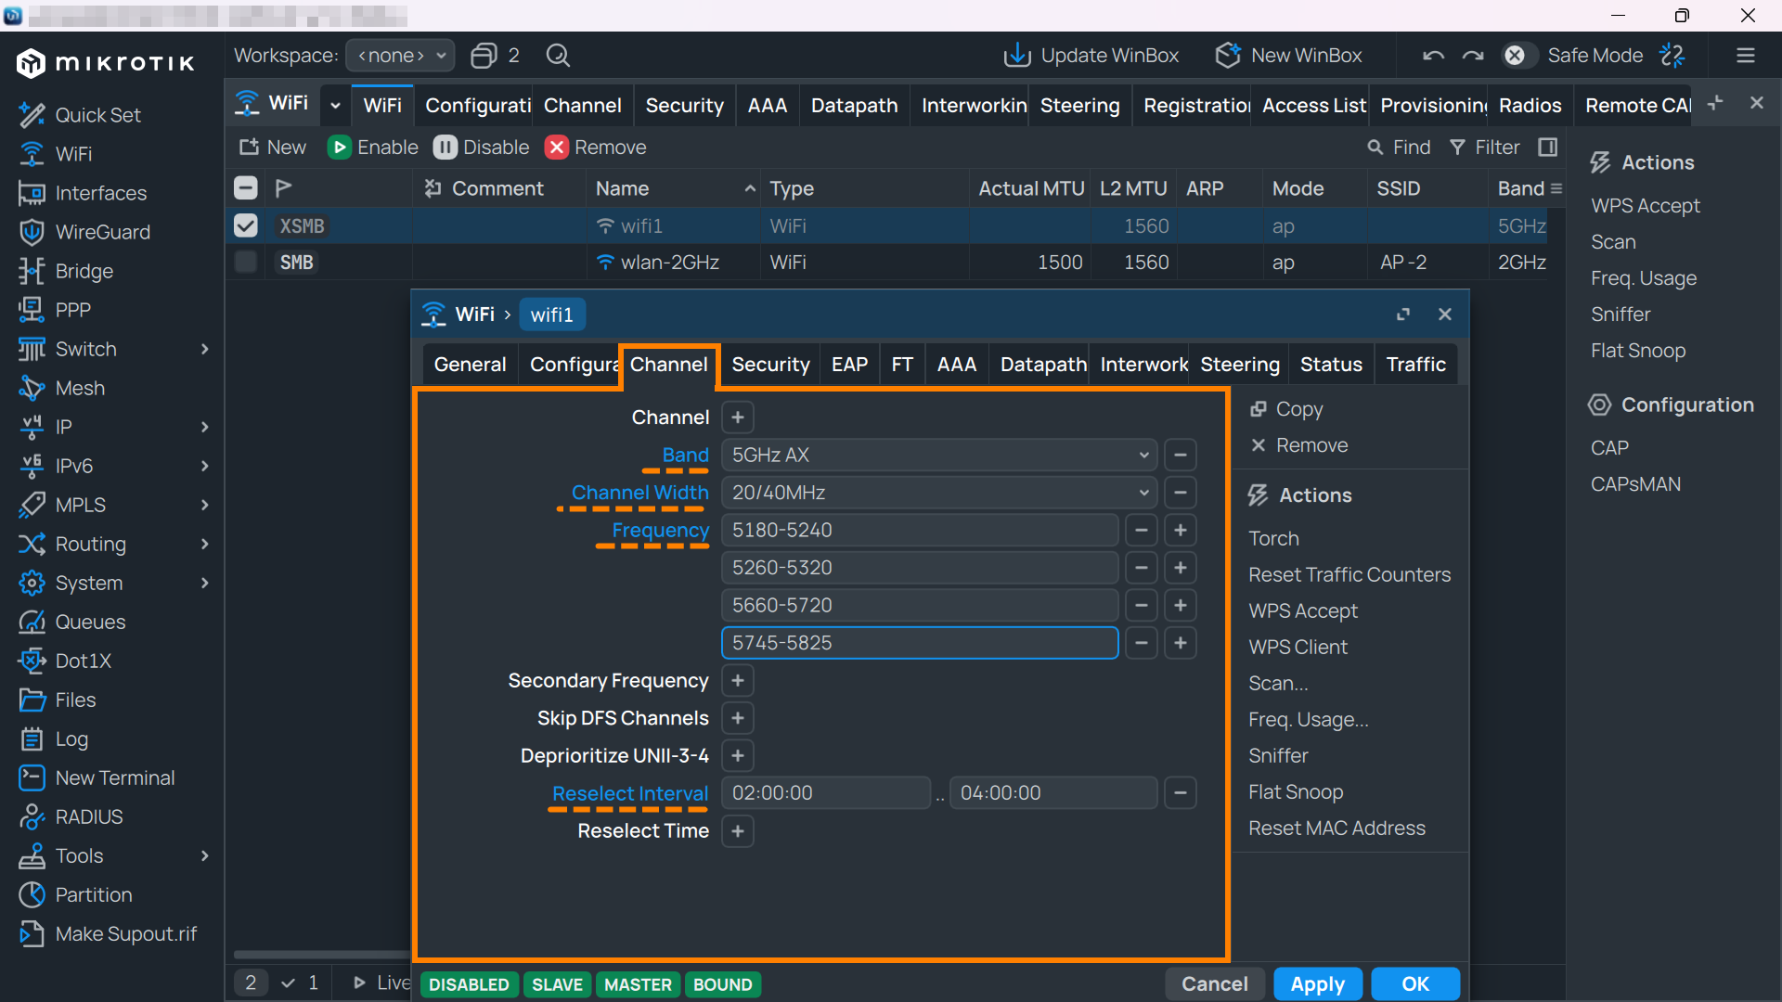Open the Update WinBox download icon
The height and width of the screenshot is (1002, 1782).
click(1017, 56)
